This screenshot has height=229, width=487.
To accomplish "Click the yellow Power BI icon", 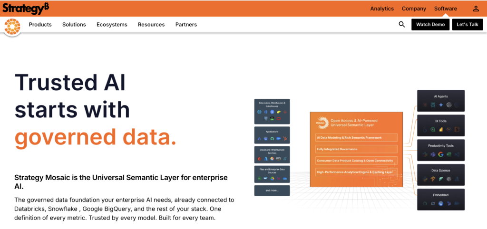I will coord(441,129).
